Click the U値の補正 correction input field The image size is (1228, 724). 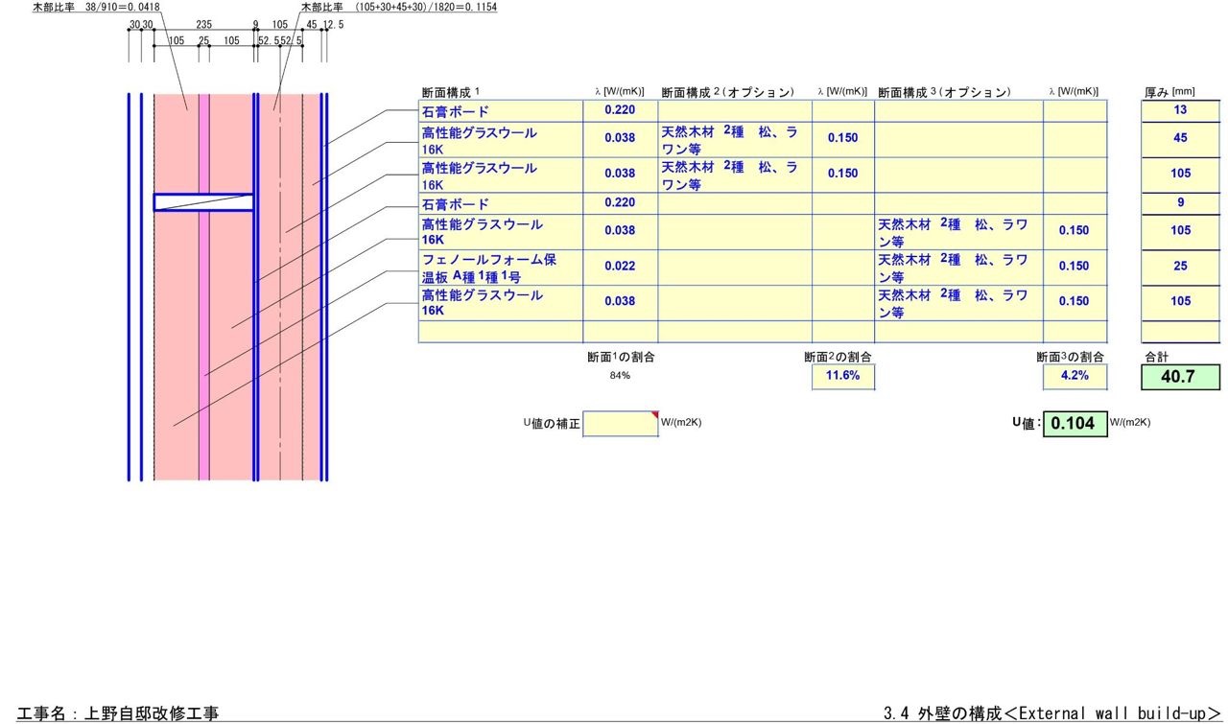621,424
